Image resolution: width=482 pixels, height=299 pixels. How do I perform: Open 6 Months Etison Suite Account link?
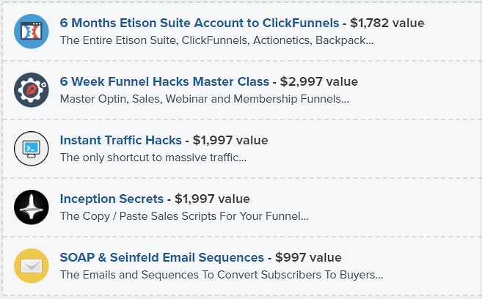point(200,23)
